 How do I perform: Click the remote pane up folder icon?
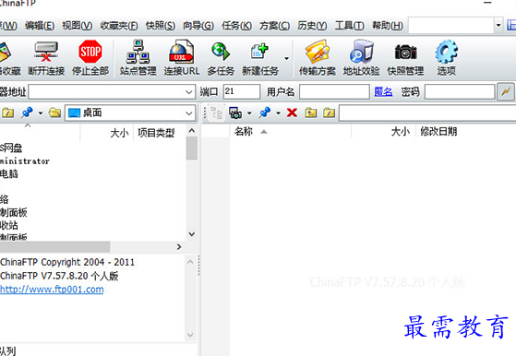click(x=311, y=113)
